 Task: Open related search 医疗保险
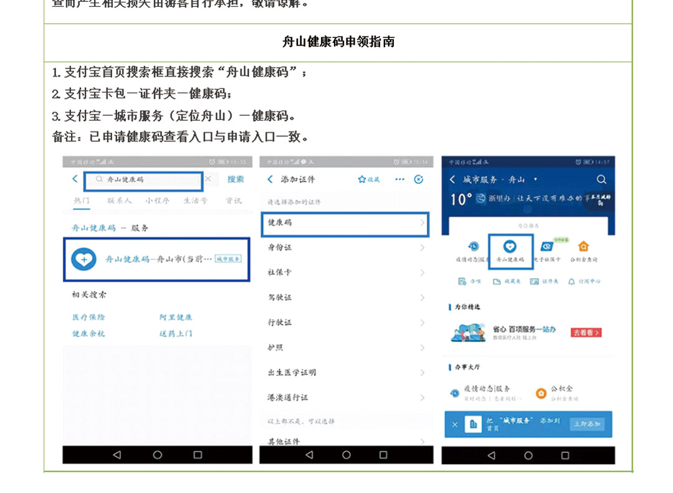(x=89, y=317)
